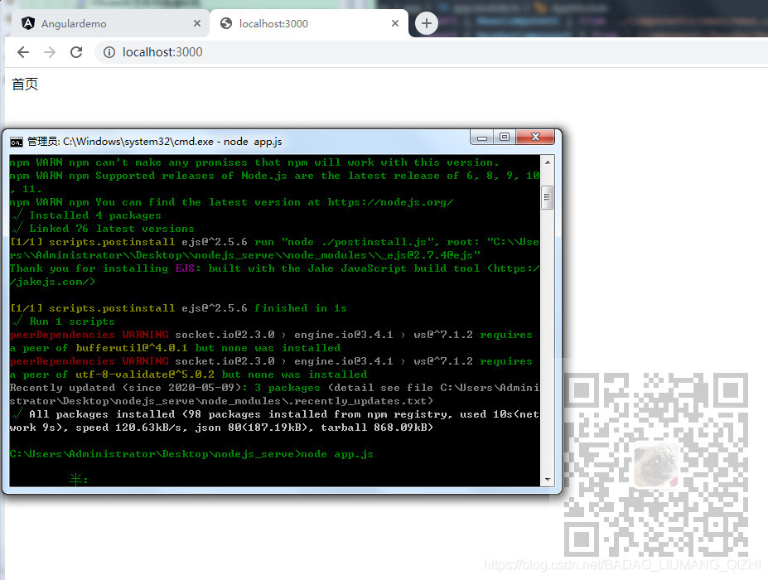Open site info via the address bar info icon
This screenshot has width=768, height=580.
(109, 51)
